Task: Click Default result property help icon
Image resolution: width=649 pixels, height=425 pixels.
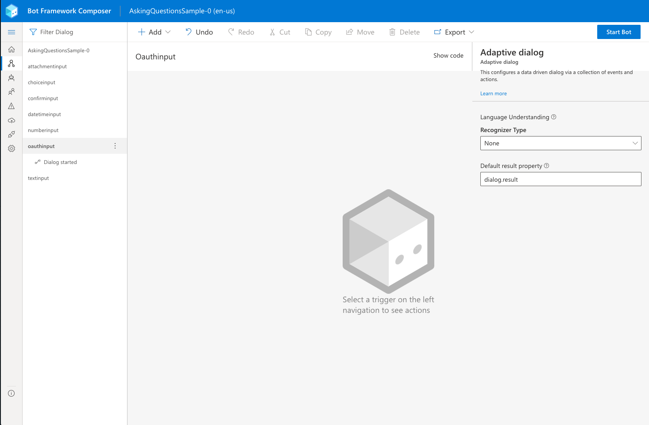Action: click(x=547, y=166)
